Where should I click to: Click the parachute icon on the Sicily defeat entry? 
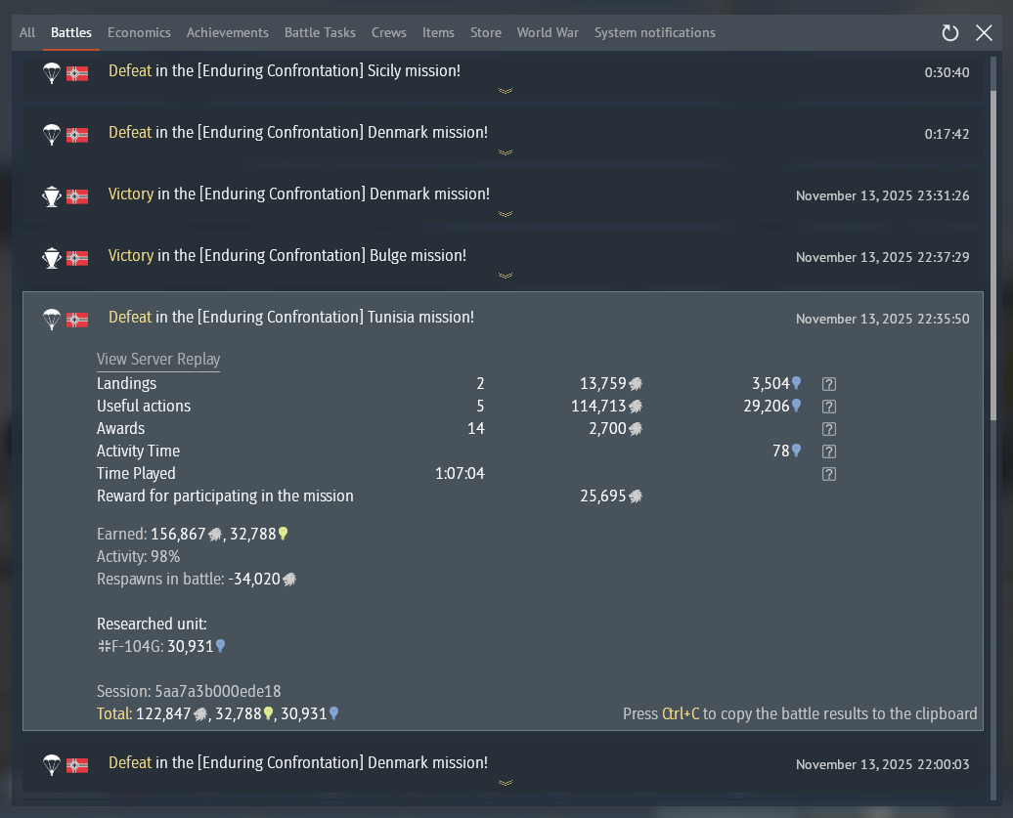coord(52,72)
